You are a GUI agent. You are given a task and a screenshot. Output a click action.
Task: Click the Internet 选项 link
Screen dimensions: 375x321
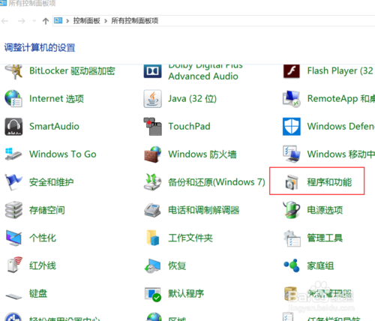tap(56, 99)
